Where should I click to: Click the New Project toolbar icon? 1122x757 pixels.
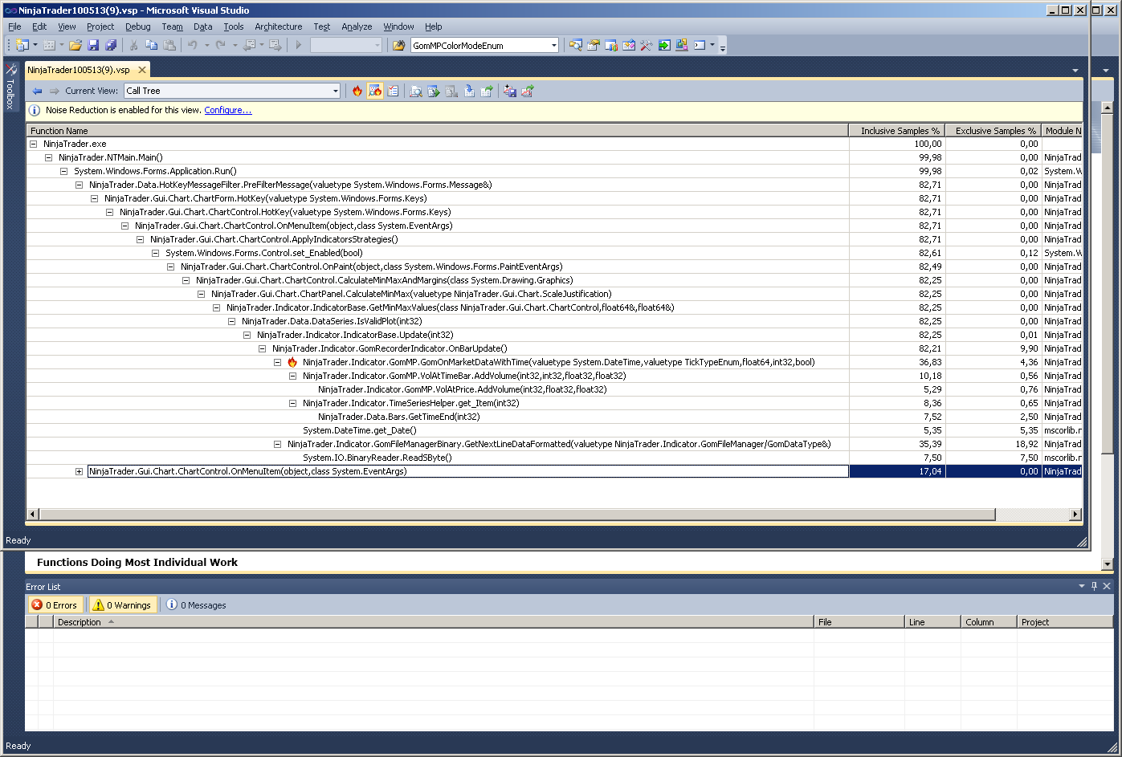point(22,46)
